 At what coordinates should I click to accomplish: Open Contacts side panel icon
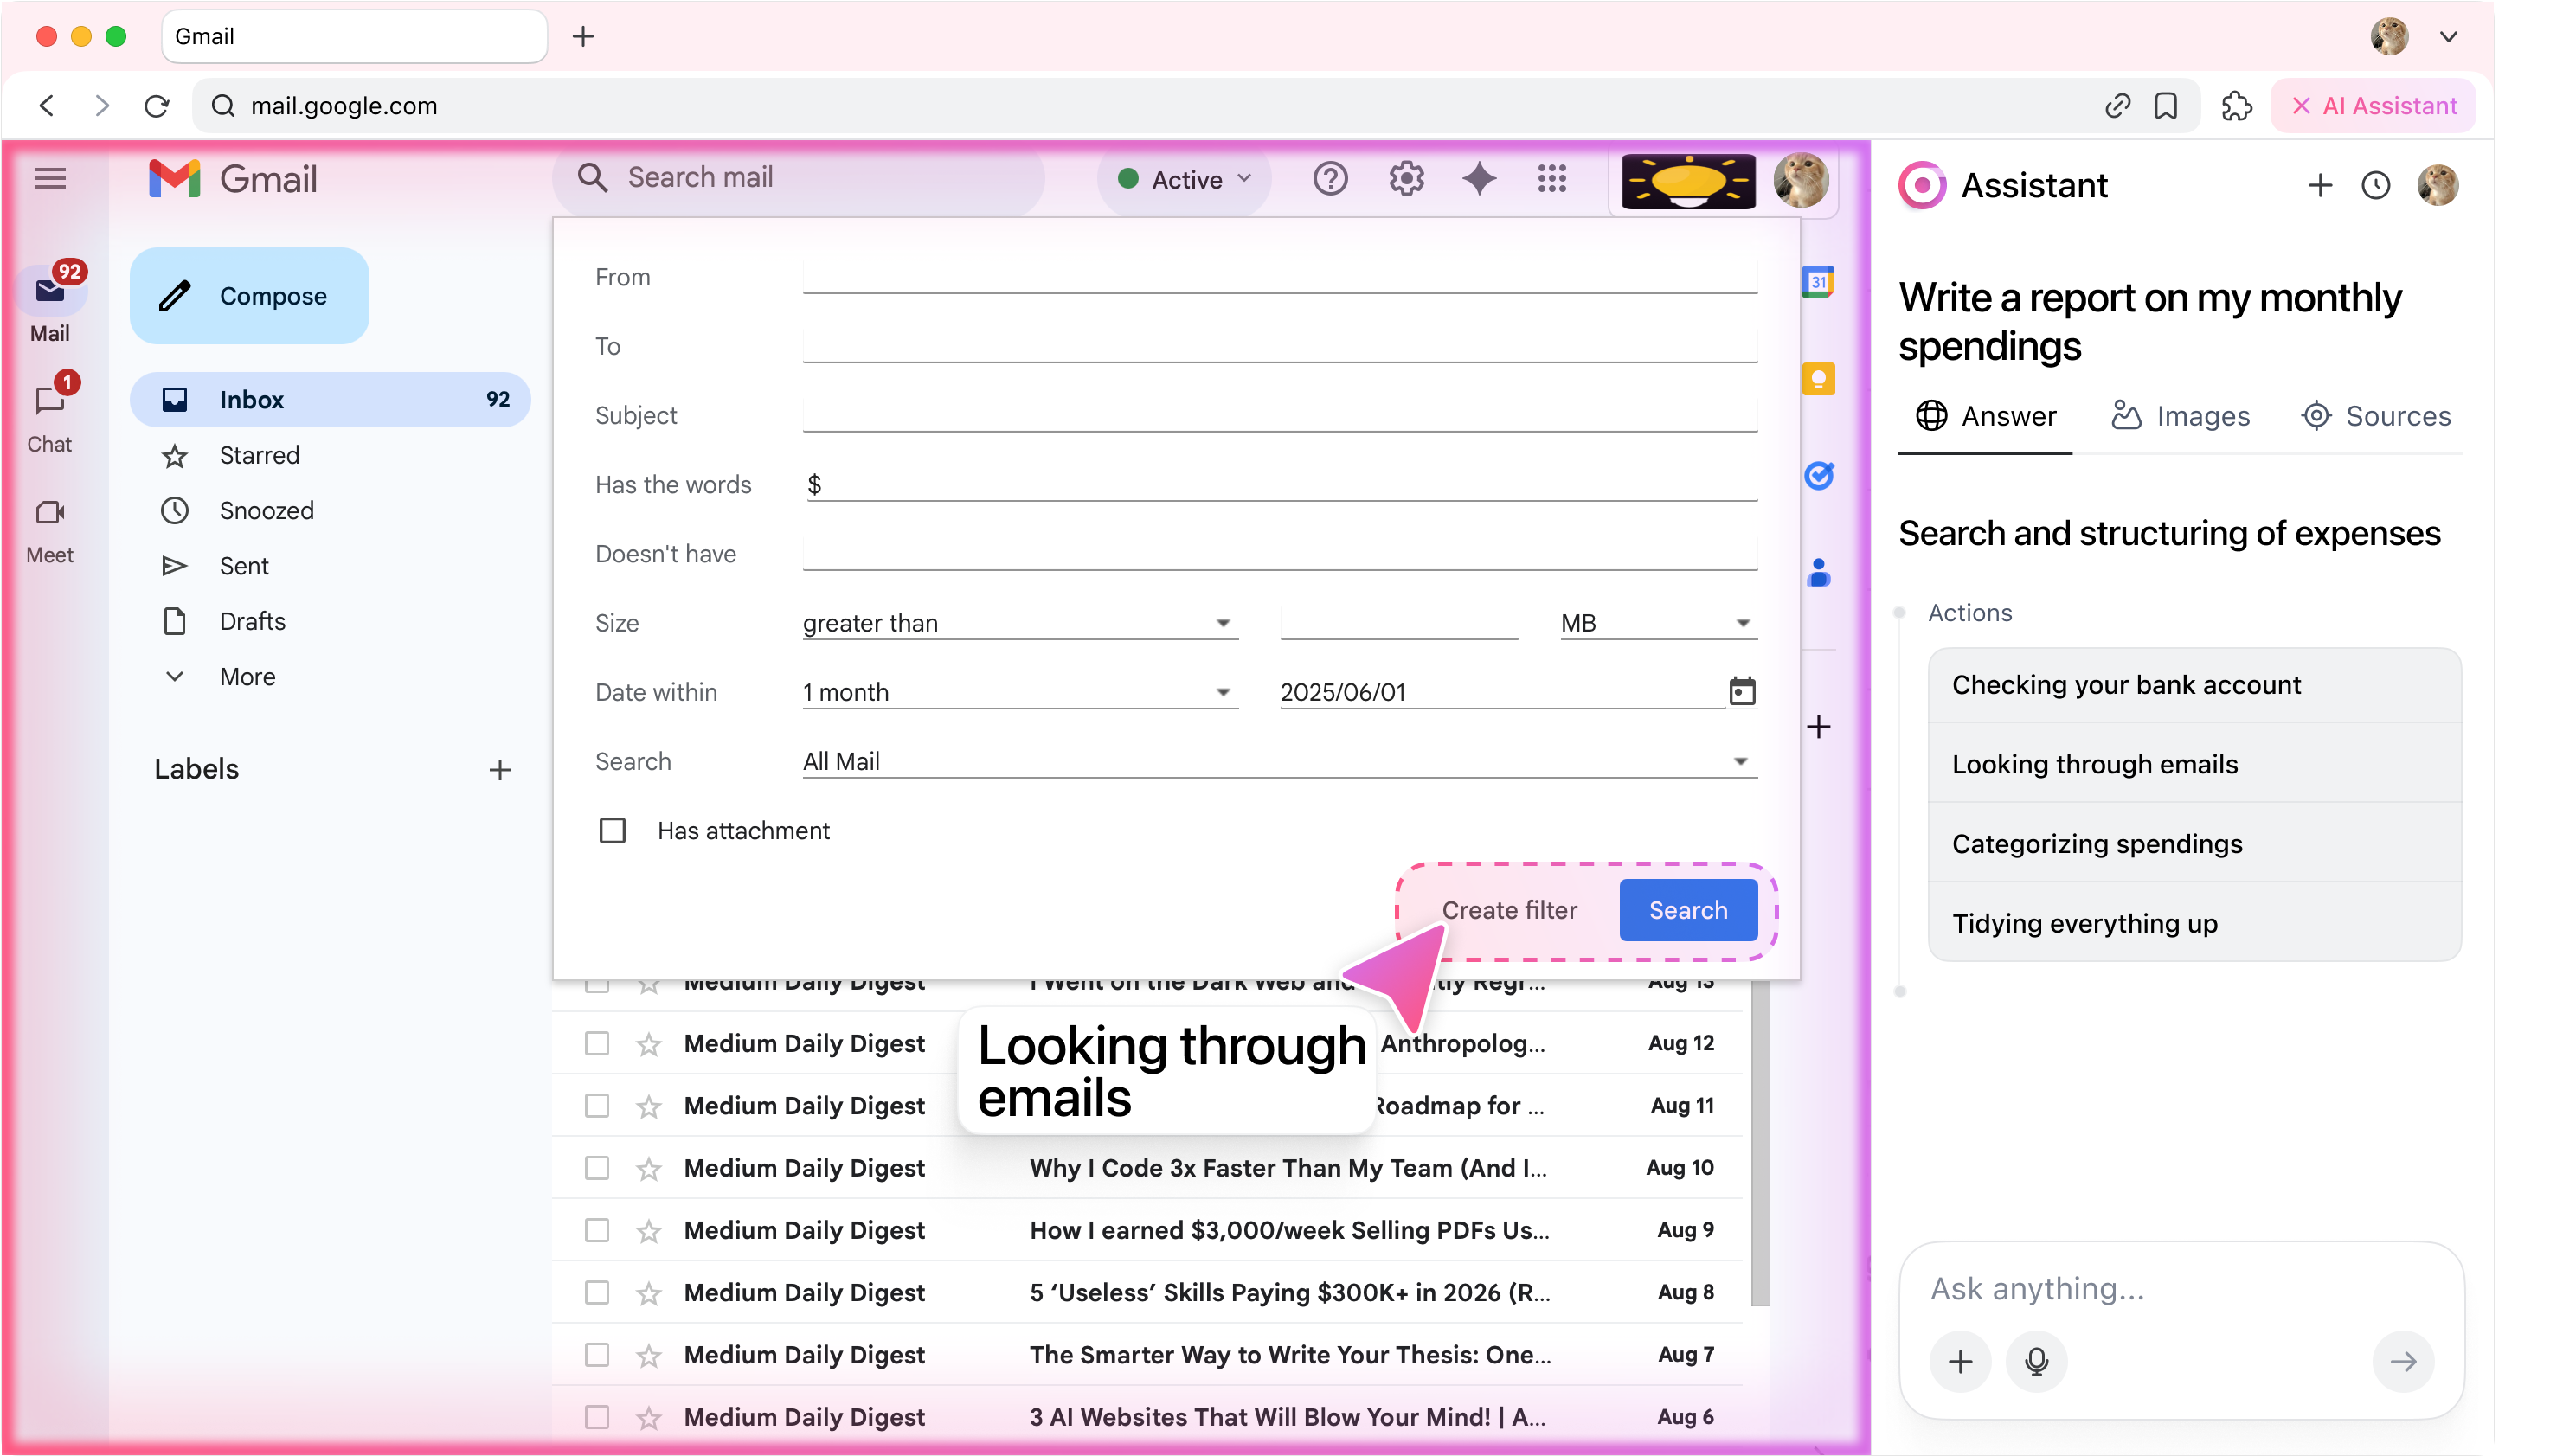tap(1818, 573)
